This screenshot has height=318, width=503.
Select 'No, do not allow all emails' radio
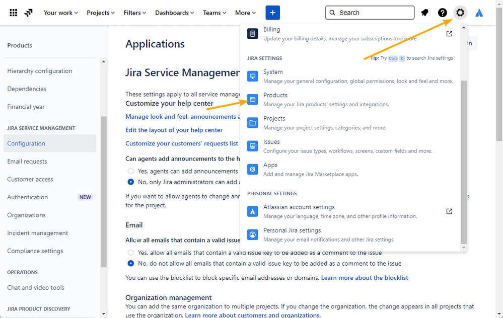point(130,263)
